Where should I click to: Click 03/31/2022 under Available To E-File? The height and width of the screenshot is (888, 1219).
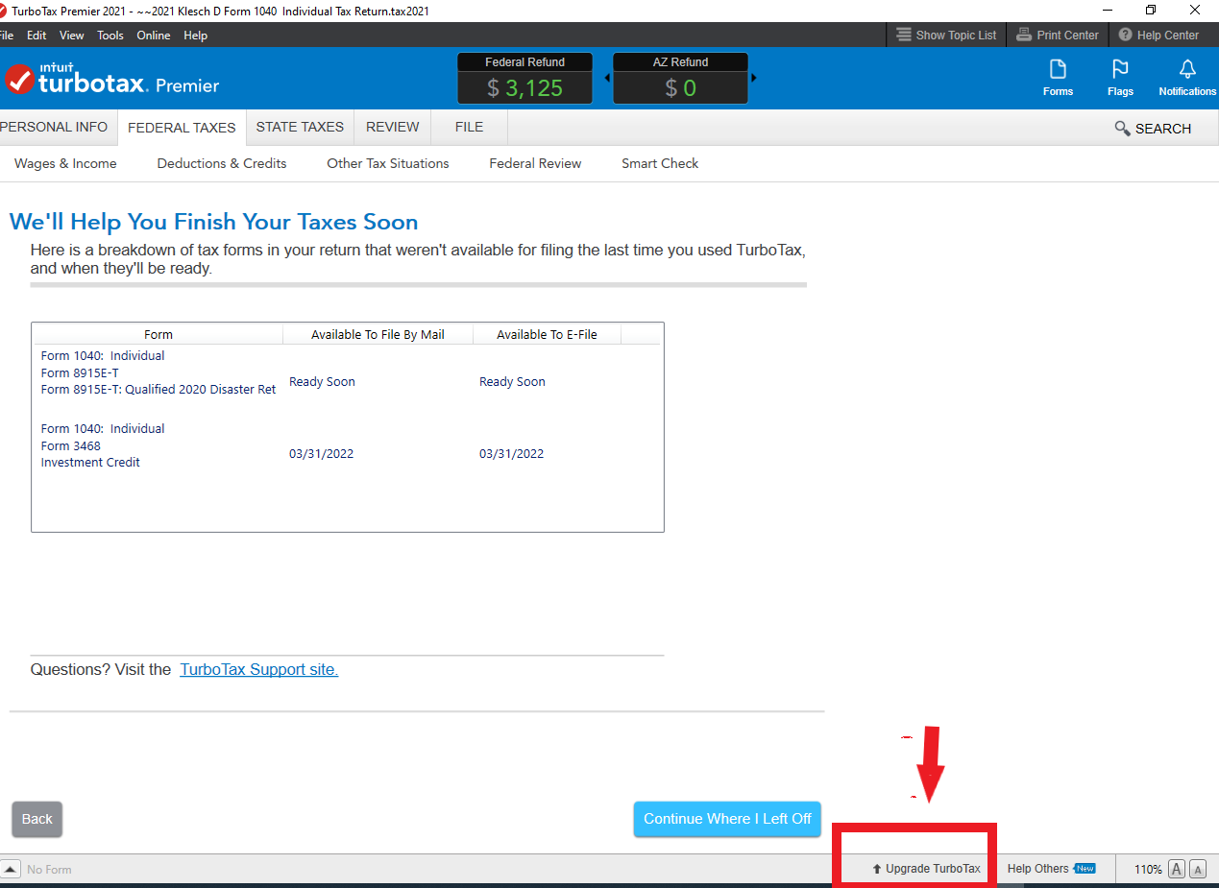(511, 454)
